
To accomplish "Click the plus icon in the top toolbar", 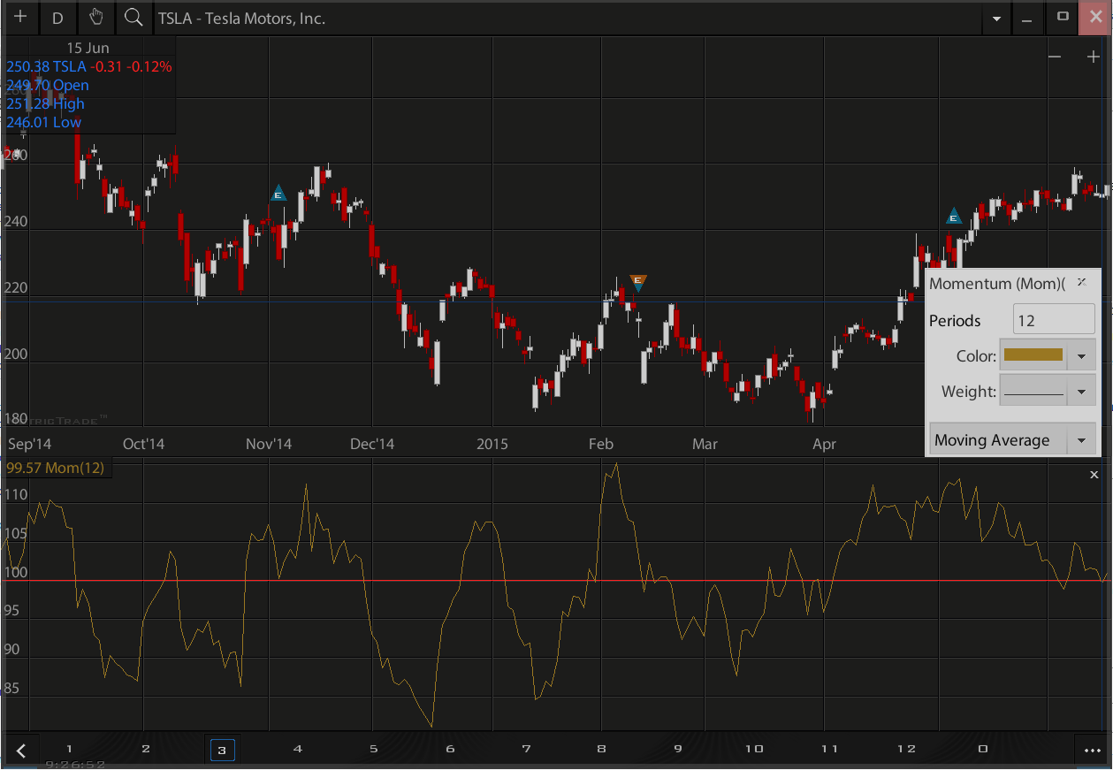I will coord(20,18).
